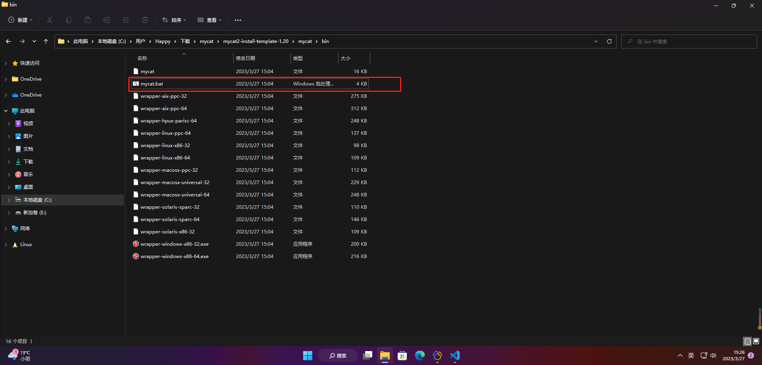
Task: Open the clock and date panel
Action: 734,355
